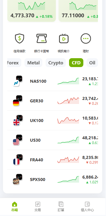Open the 視訊簡介 video intro icon
The width and height of the screenshot is (106, 216).
(x=64, y=39)
